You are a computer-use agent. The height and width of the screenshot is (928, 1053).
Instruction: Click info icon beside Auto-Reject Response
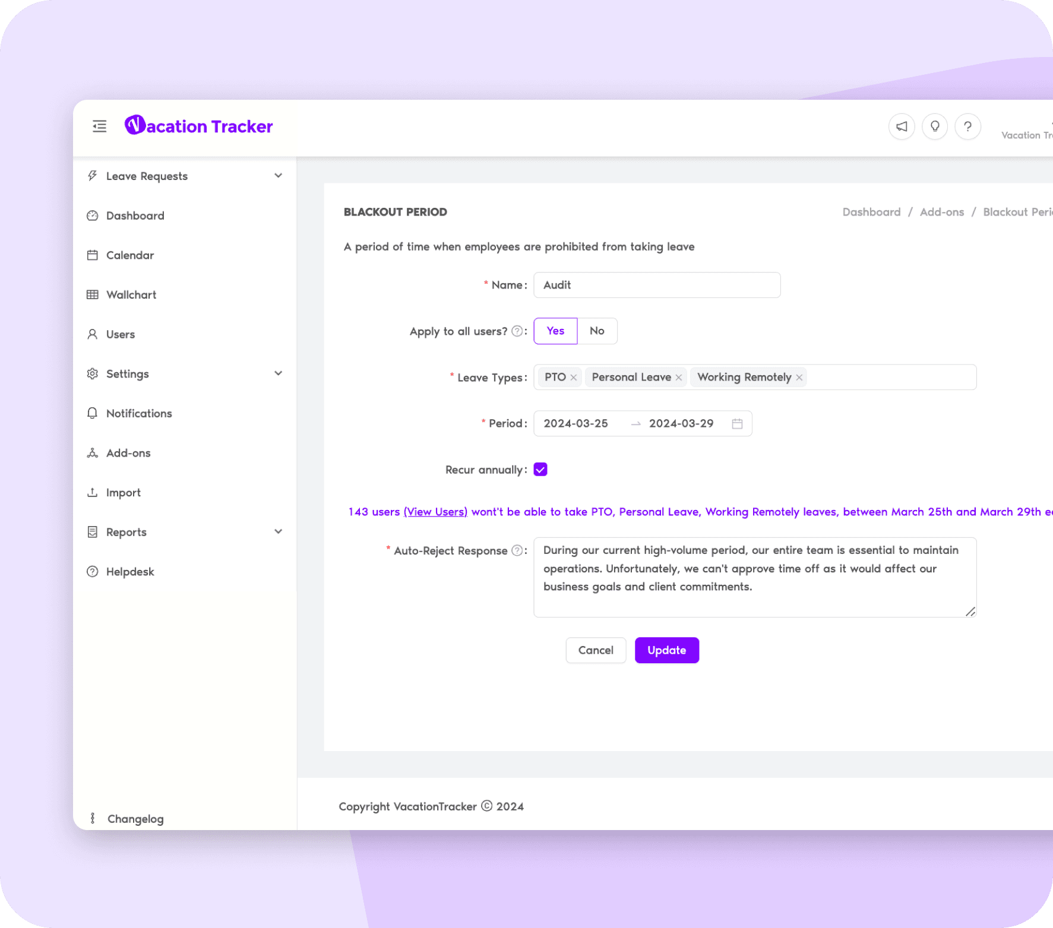click(x=517, y=550)
